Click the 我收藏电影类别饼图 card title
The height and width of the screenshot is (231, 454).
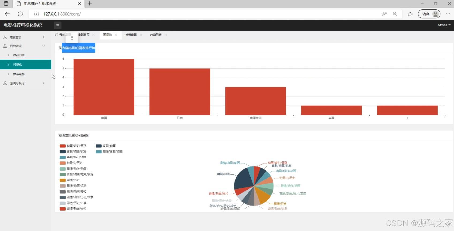click(73, 135)
